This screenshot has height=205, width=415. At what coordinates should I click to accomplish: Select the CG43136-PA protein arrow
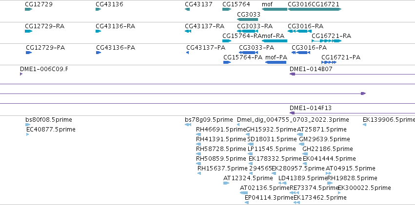tap(99, 53)
